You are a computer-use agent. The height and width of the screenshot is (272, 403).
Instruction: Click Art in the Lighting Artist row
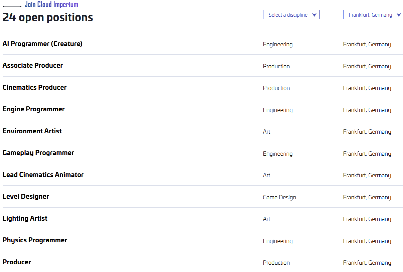[267, 219]
